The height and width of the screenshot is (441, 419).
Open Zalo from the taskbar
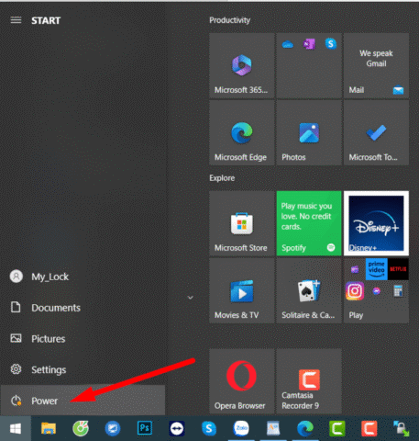241,428
